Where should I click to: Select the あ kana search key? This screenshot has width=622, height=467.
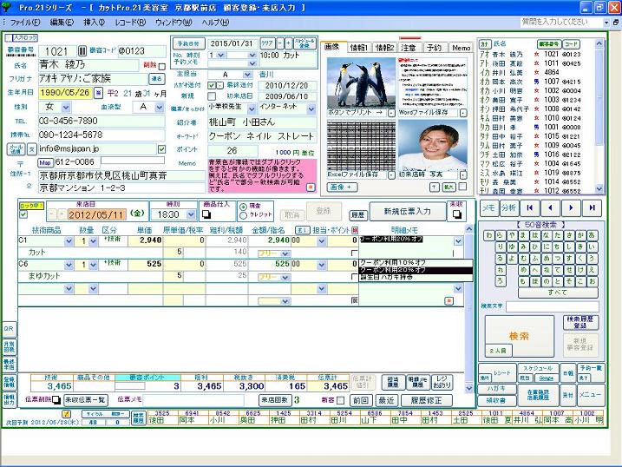point(592,236)
